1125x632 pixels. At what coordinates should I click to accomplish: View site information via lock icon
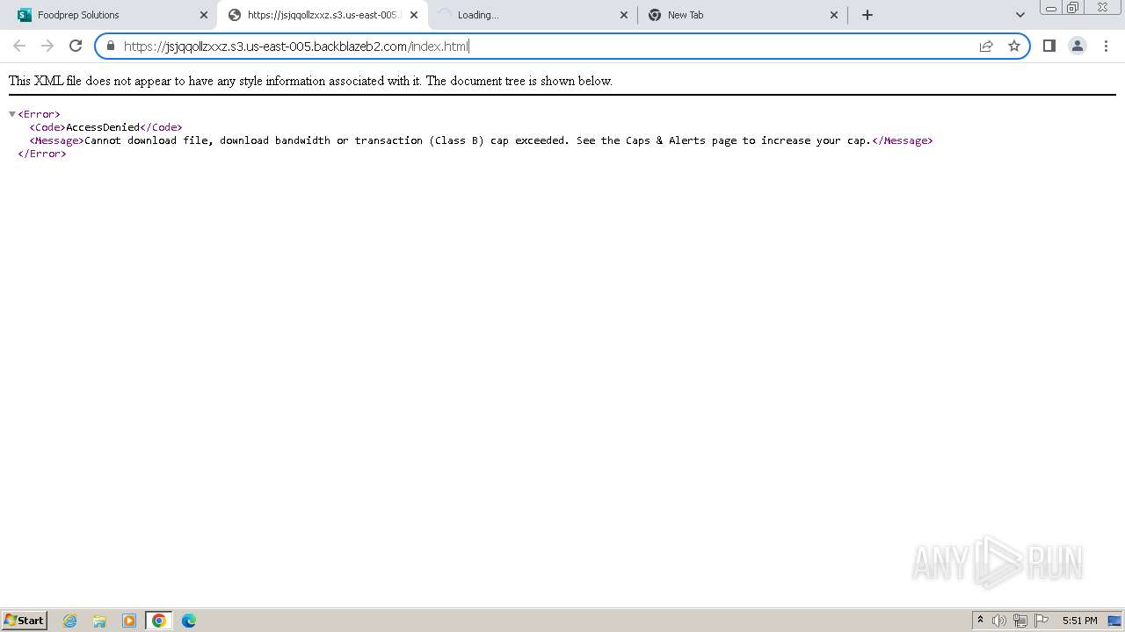coord(111,46)
